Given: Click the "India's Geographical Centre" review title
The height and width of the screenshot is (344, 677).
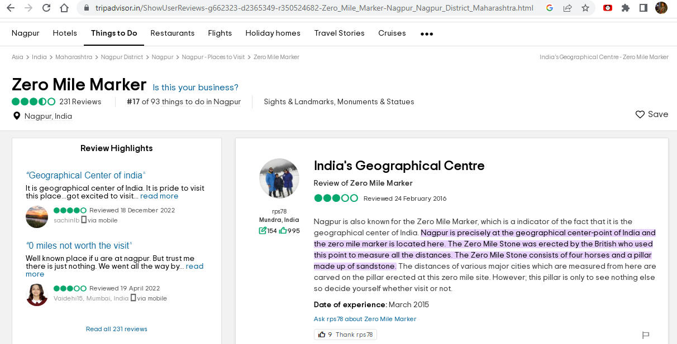Looking at the screenshot, I should 399,166.
